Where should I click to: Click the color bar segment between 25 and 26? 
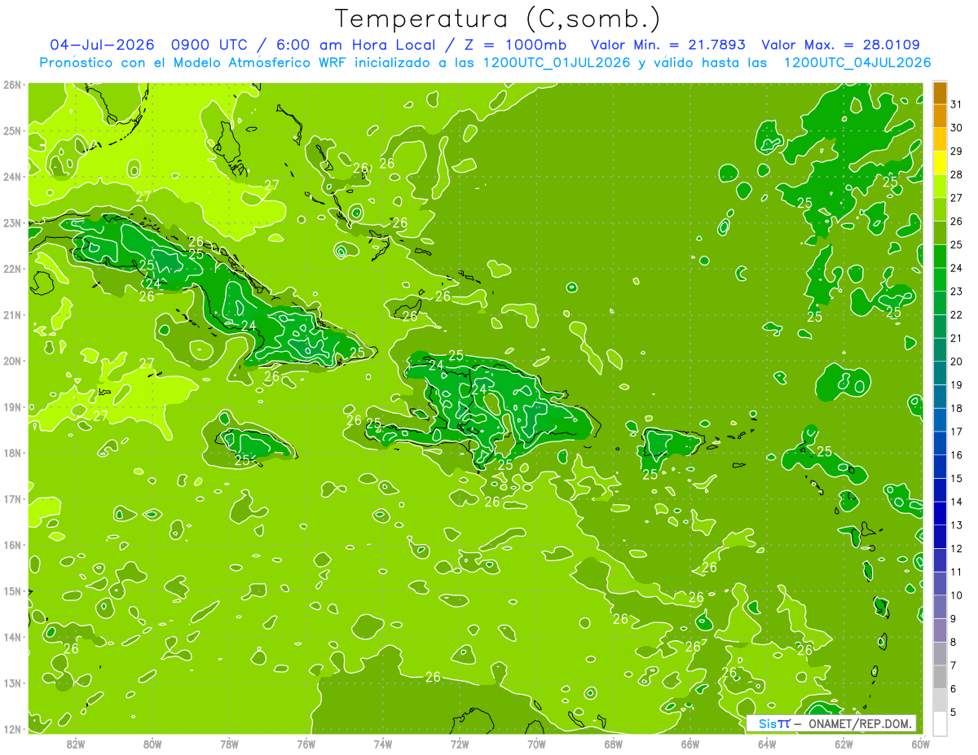pos(940,233)
